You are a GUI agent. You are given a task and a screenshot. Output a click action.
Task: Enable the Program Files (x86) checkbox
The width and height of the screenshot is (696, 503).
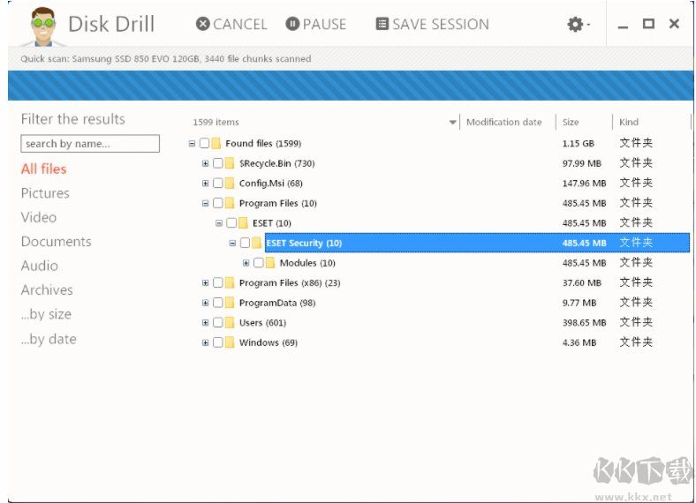[x=217, y=283]
